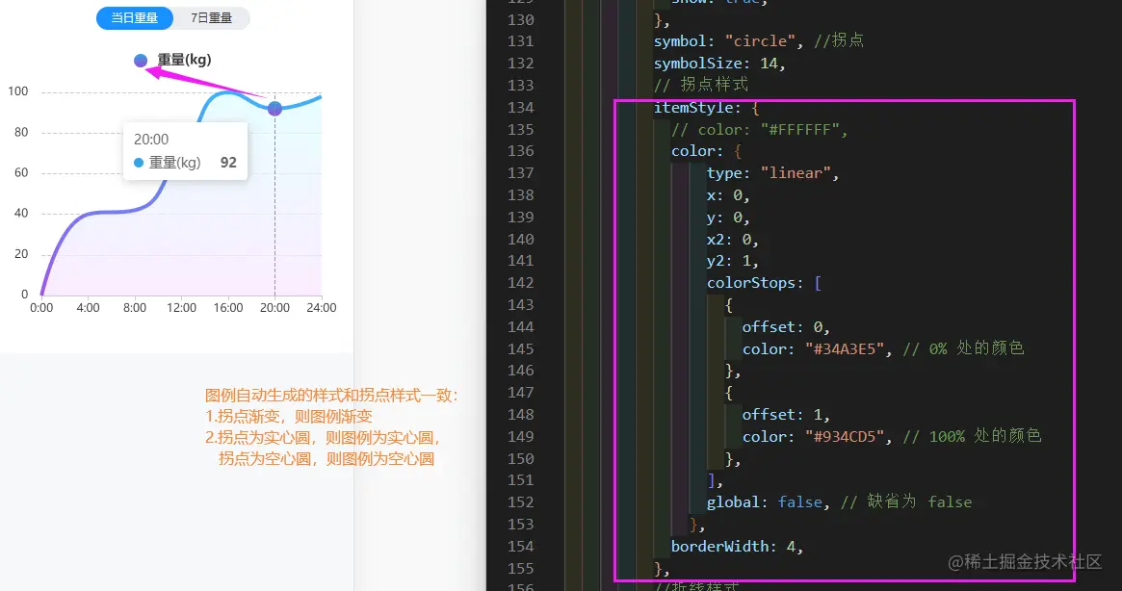1122x591 pixels.
Task: Click the 12:00 x-axis label
Action: [x=181, y=308]
